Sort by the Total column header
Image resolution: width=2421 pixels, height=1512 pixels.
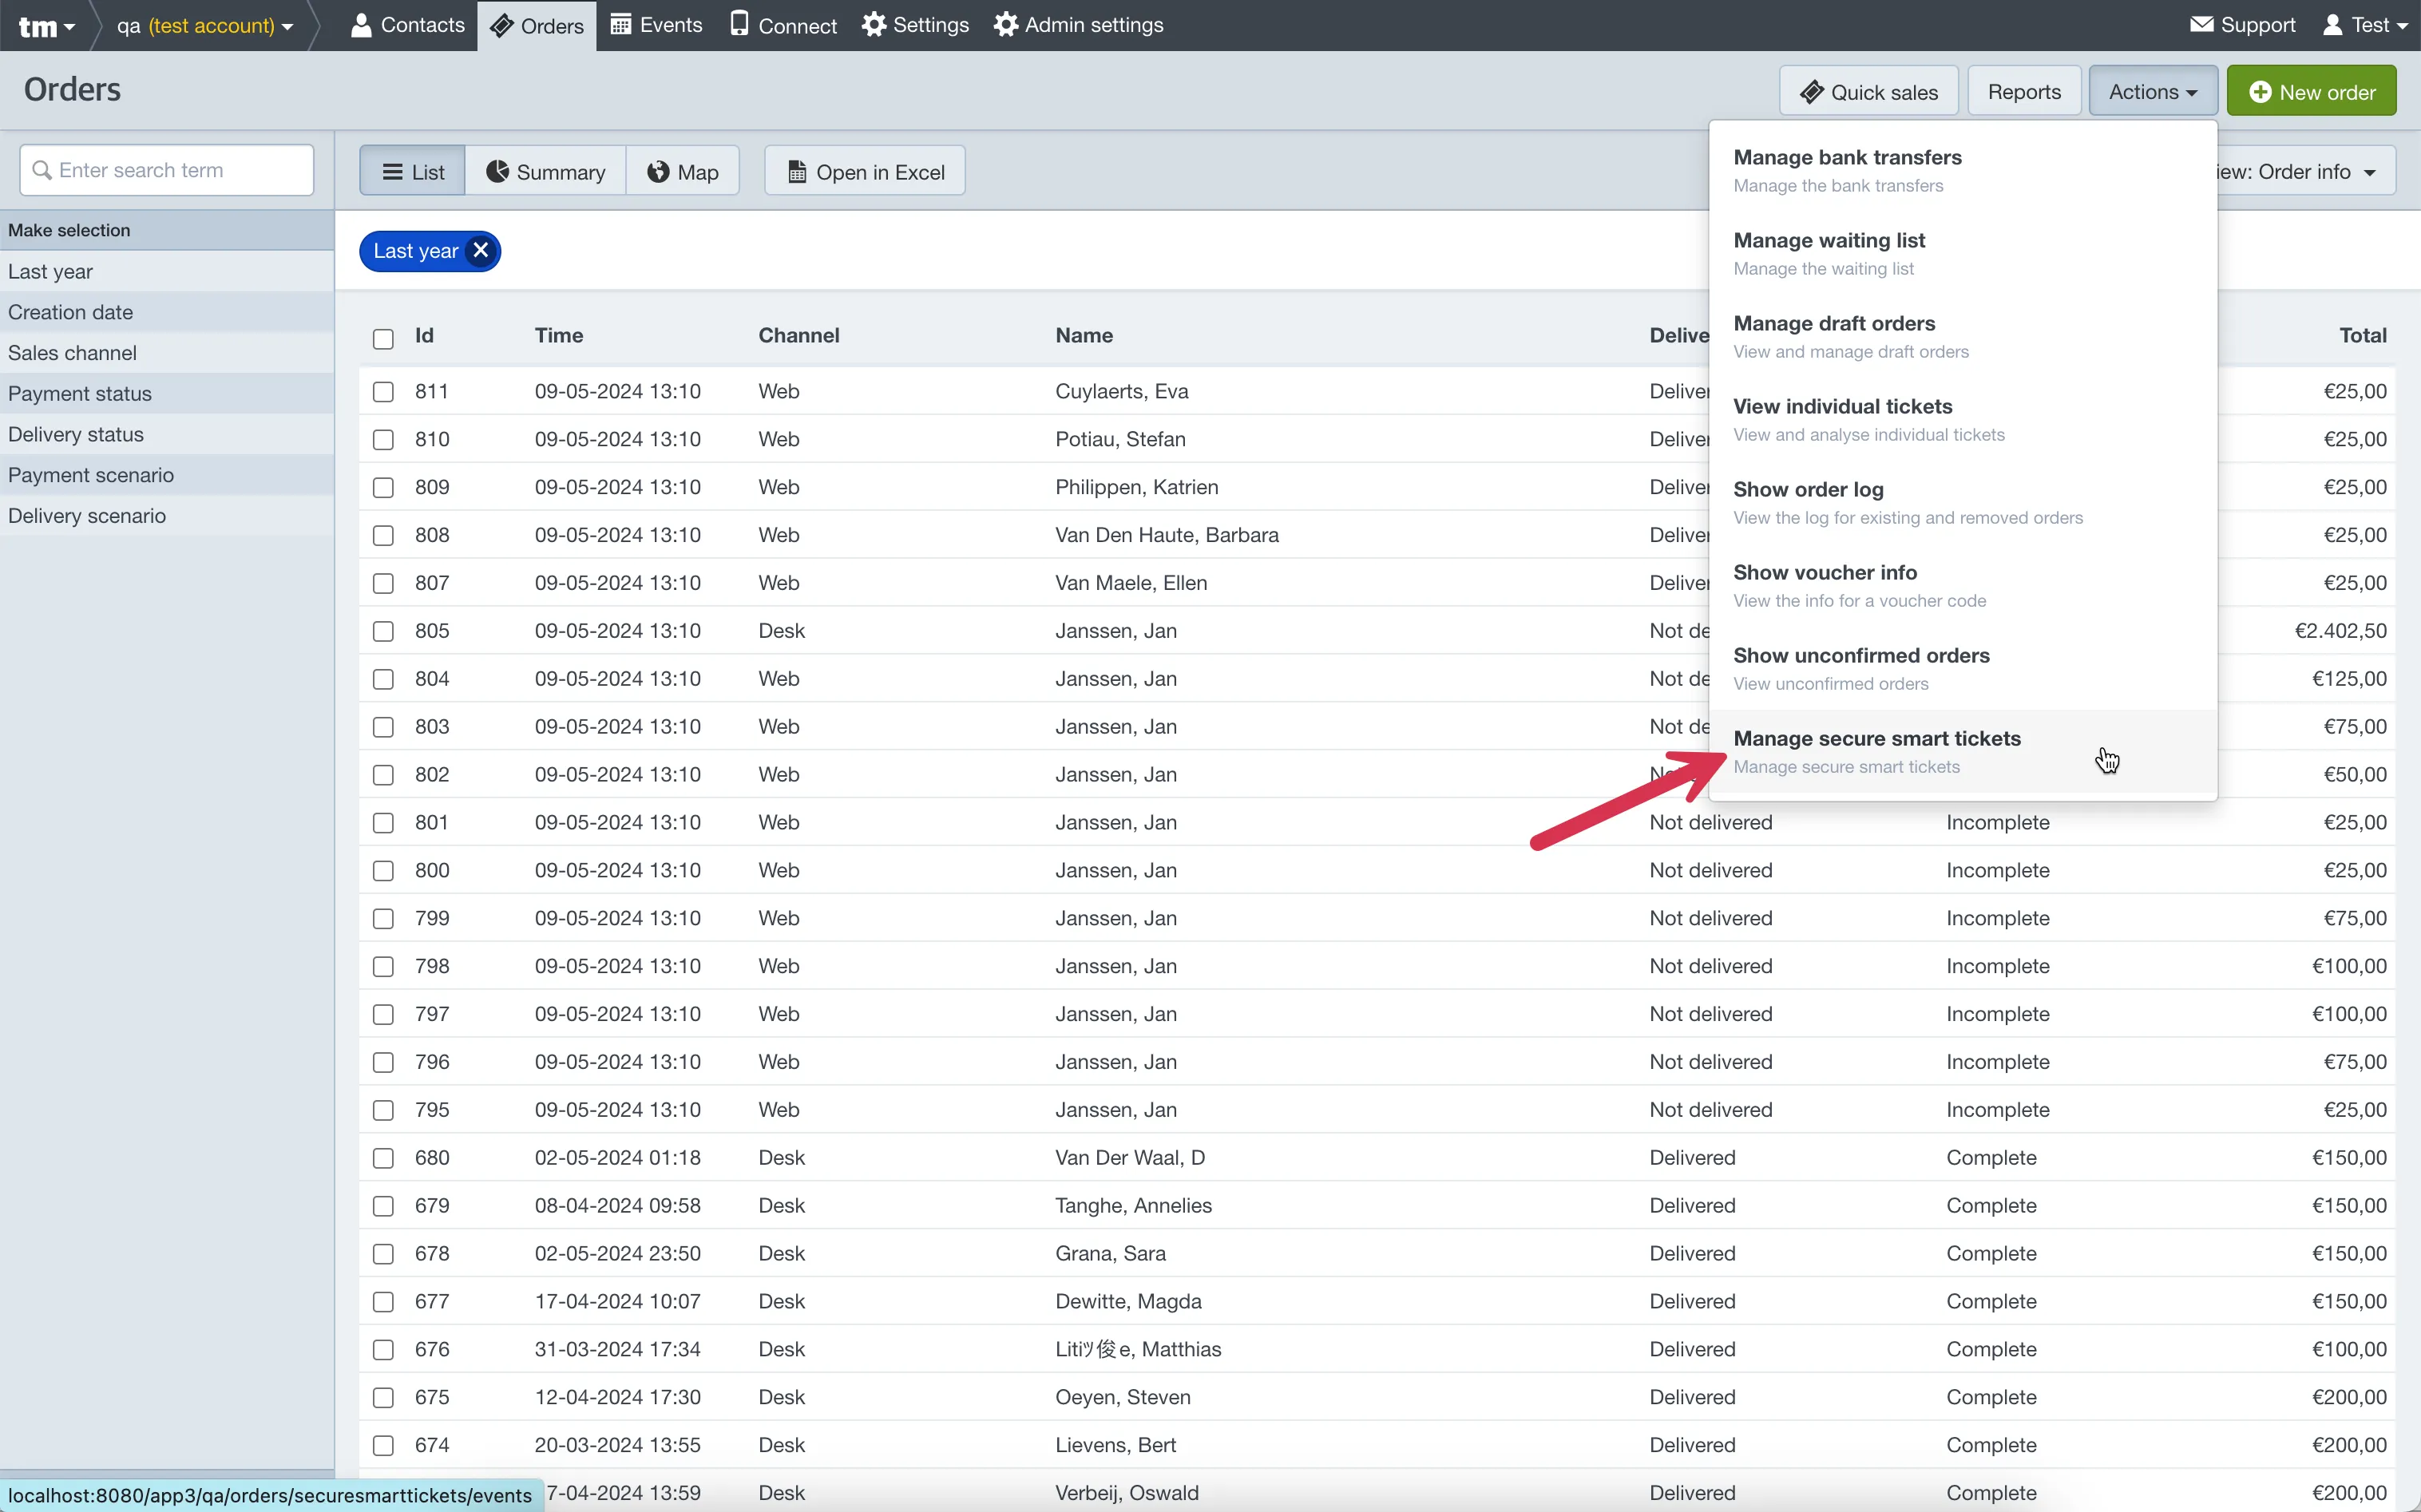click(2362, 336)
